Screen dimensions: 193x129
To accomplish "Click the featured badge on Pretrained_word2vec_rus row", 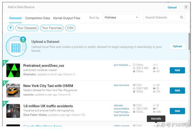I will click(5, 62).
